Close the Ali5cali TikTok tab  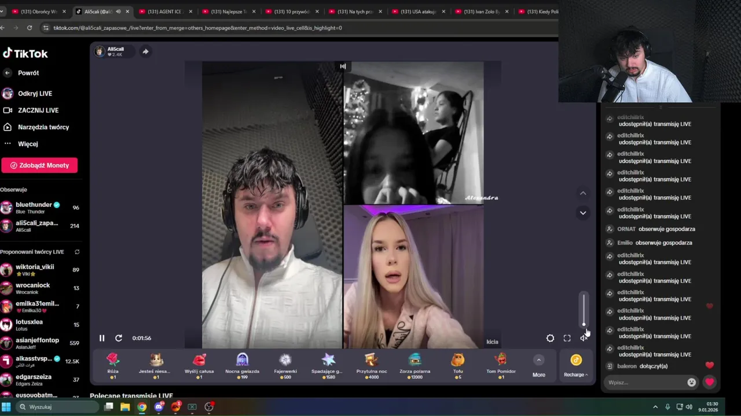point(127,12)
